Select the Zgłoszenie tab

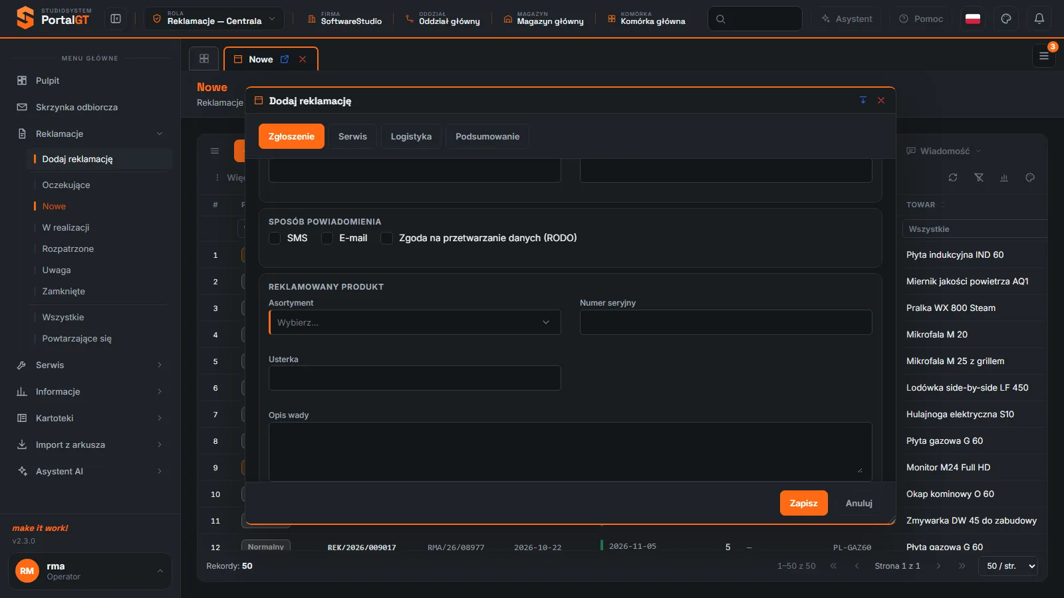tap(291, 136)
